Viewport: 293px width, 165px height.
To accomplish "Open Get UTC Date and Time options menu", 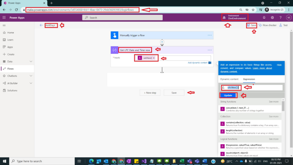I will [x=210, y=50].
